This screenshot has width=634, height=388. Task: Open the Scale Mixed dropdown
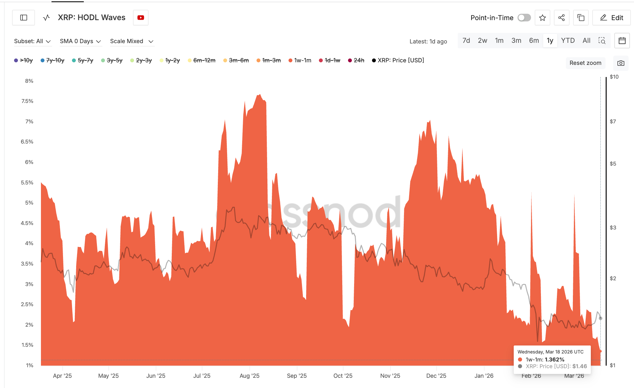[131, 41]
